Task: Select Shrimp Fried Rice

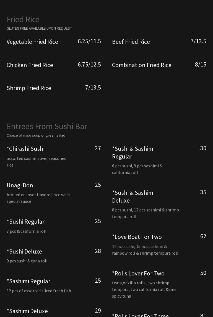Action: click(x=29, y=88)
